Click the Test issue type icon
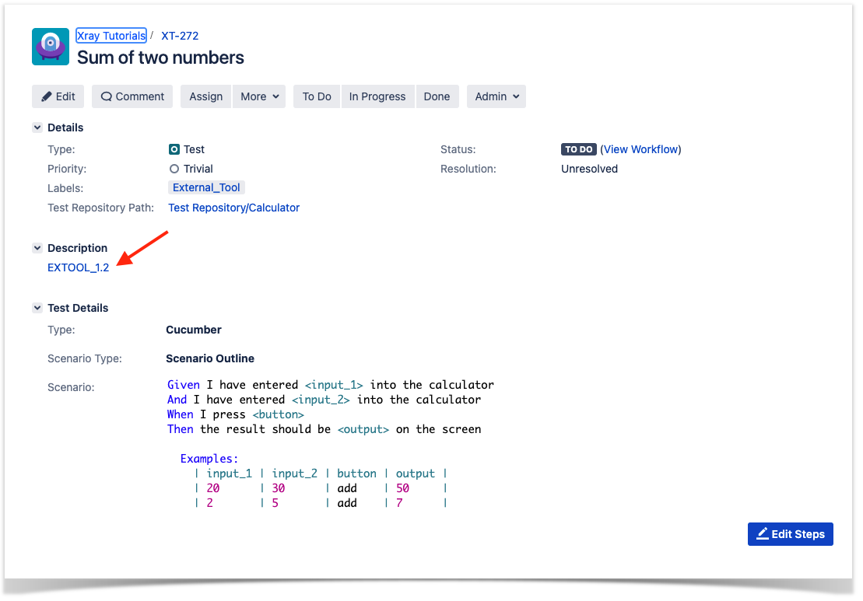 174,149
